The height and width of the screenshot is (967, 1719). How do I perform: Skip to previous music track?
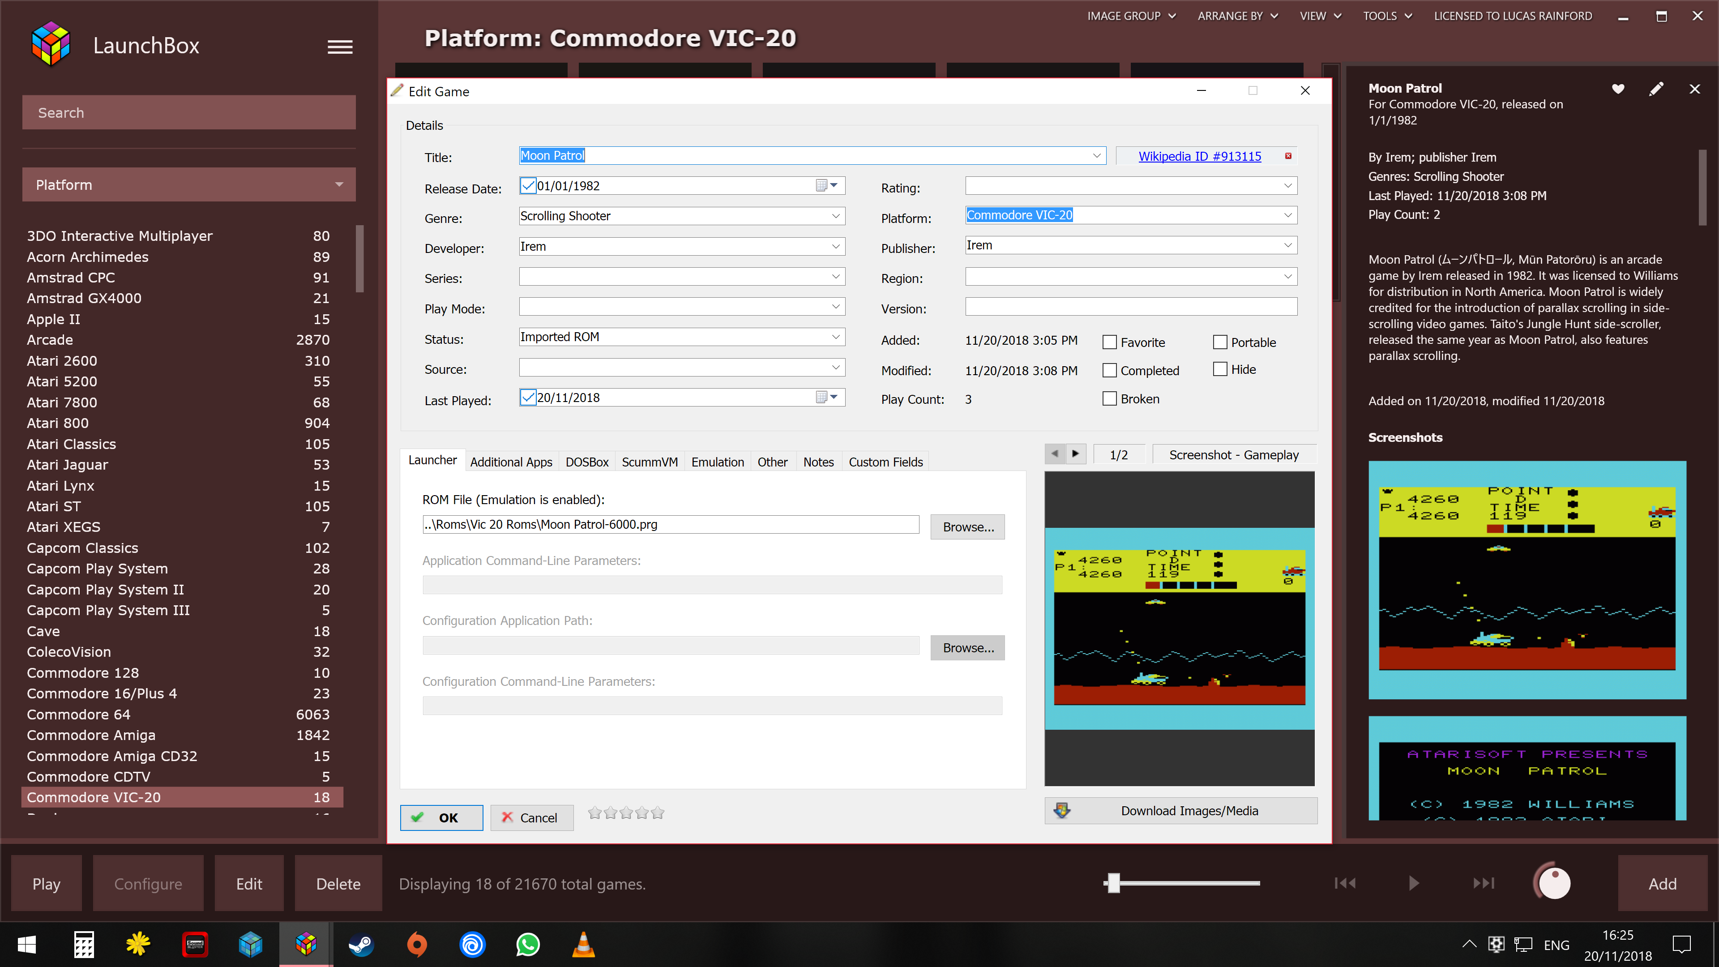(1345, 883)
